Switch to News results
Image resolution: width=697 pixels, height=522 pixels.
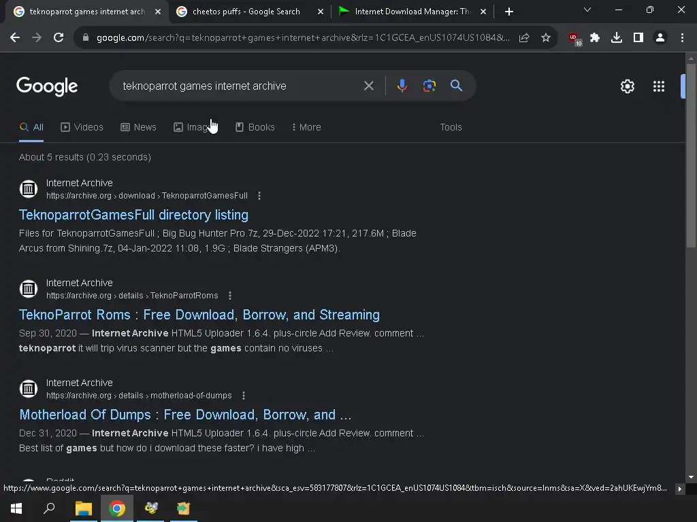pos(138,127)
